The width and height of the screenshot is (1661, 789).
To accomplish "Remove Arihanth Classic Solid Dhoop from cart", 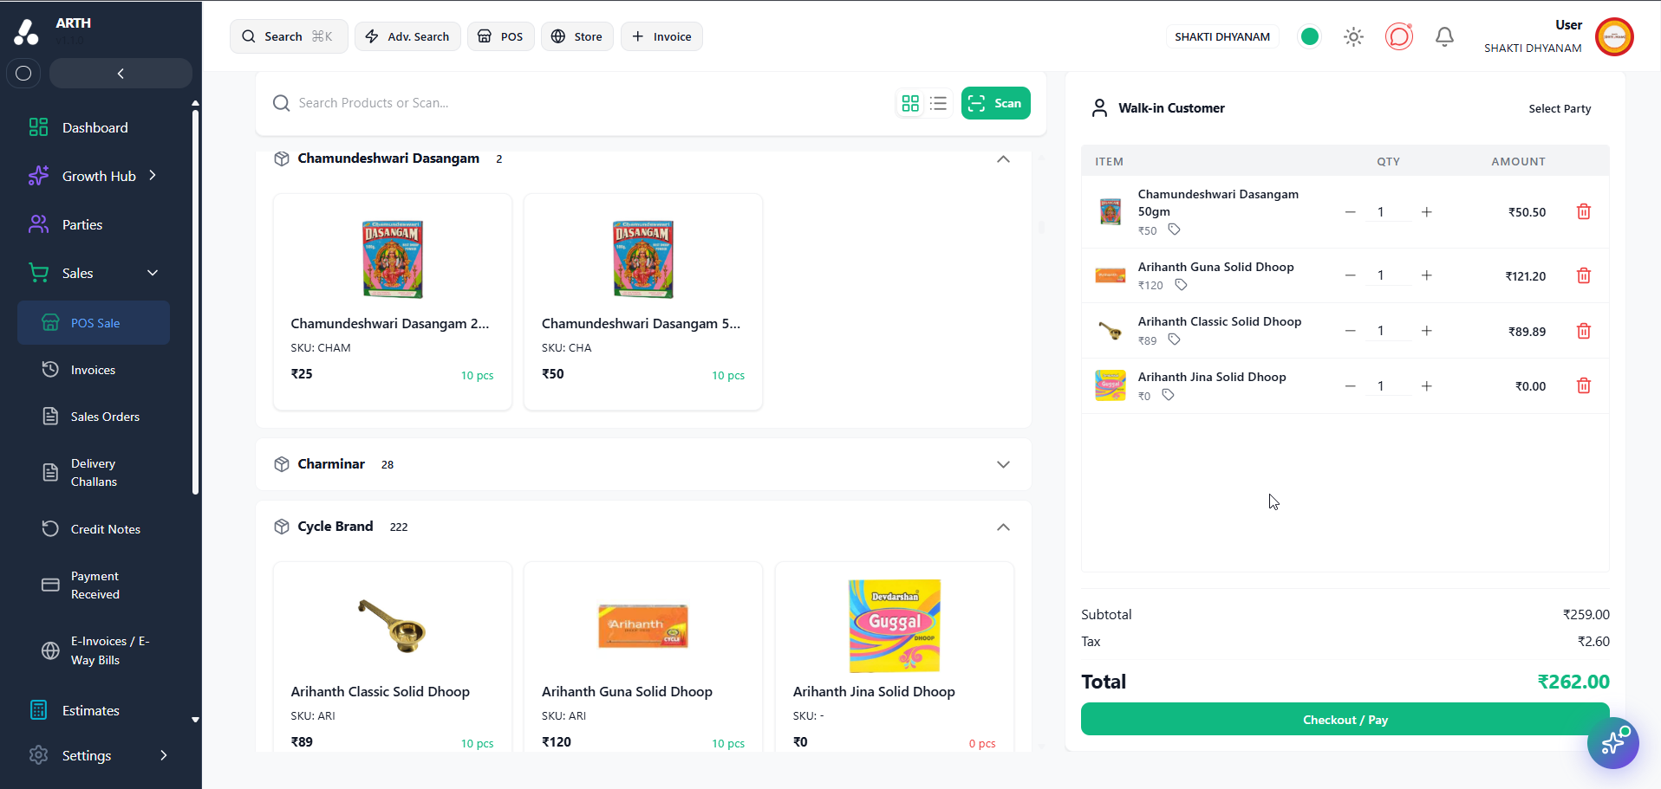I will (1583, 331).
